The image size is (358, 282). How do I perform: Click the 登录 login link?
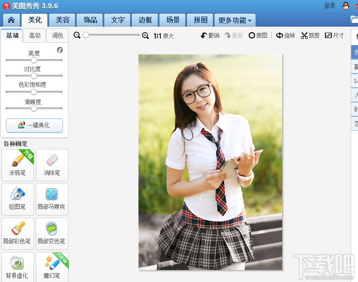[330, 6]
